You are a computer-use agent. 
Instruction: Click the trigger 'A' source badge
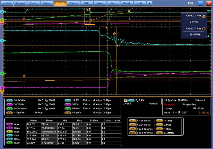(x=125, y=100)
